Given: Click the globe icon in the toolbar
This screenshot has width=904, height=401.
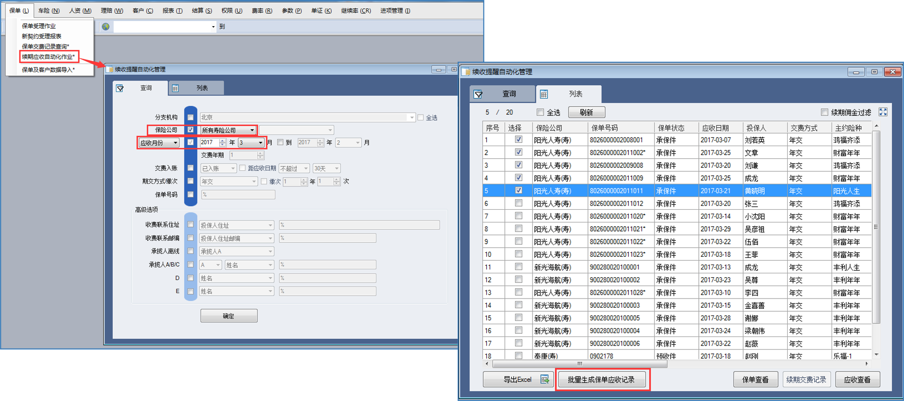Looking at the screenshot, I should tap(106, 27).
